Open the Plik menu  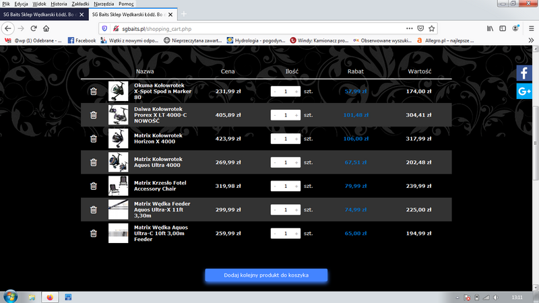(6, 4)
